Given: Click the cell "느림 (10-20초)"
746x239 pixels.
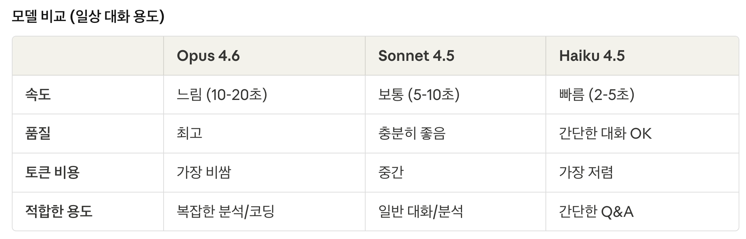Looking at the screenshot, I should (x=222, y=95).
